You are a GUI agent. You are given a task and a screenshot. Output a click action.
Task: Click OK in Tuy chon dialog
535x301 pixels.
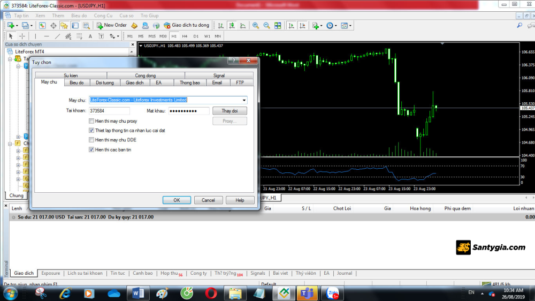tap(177, 200)
